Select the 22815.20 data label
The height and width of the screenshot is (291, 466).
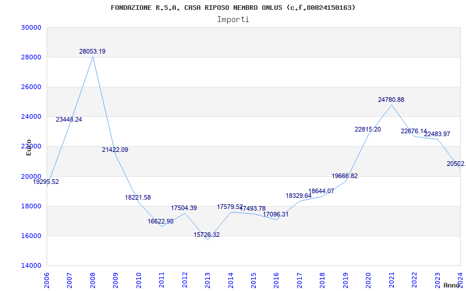(x=368, y=129)
